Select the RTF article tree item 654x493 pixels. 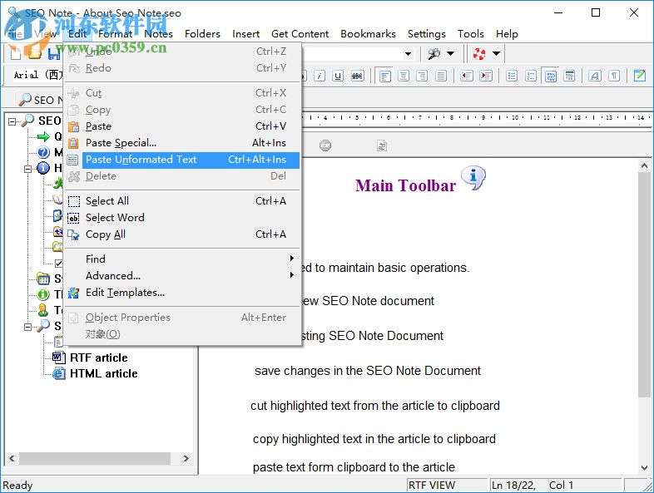pyautogui.click(x=98, y=357)
